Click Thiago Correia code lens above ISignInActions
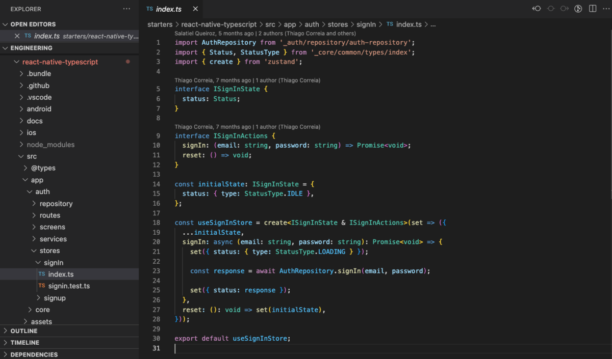Screen dimensions: 612x359 coord(212,127)
